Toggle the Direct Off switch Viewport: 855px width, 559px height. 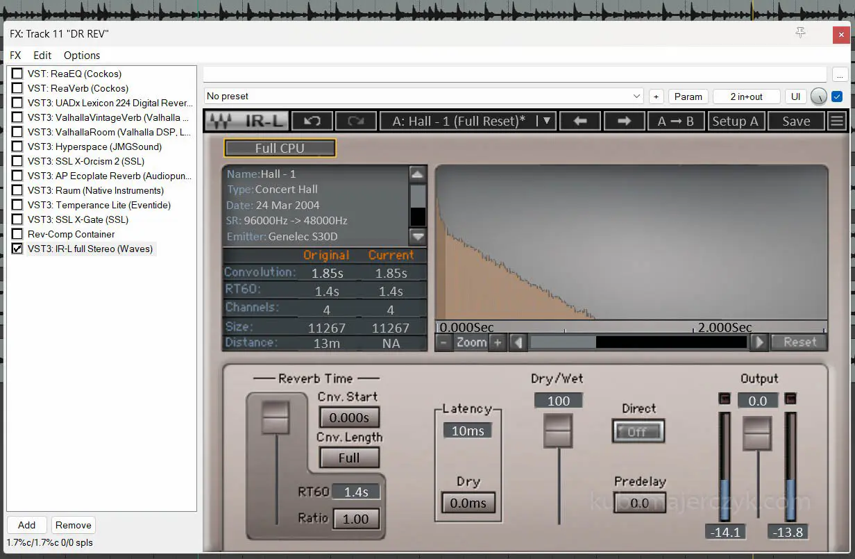pyautogui.click(x=638, y=431)
